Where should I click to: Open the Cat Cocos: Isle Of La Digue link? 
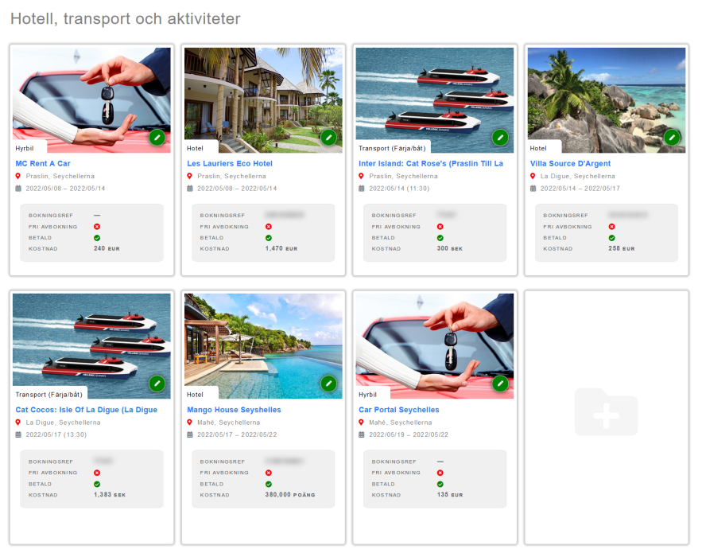tap(86, 411)
